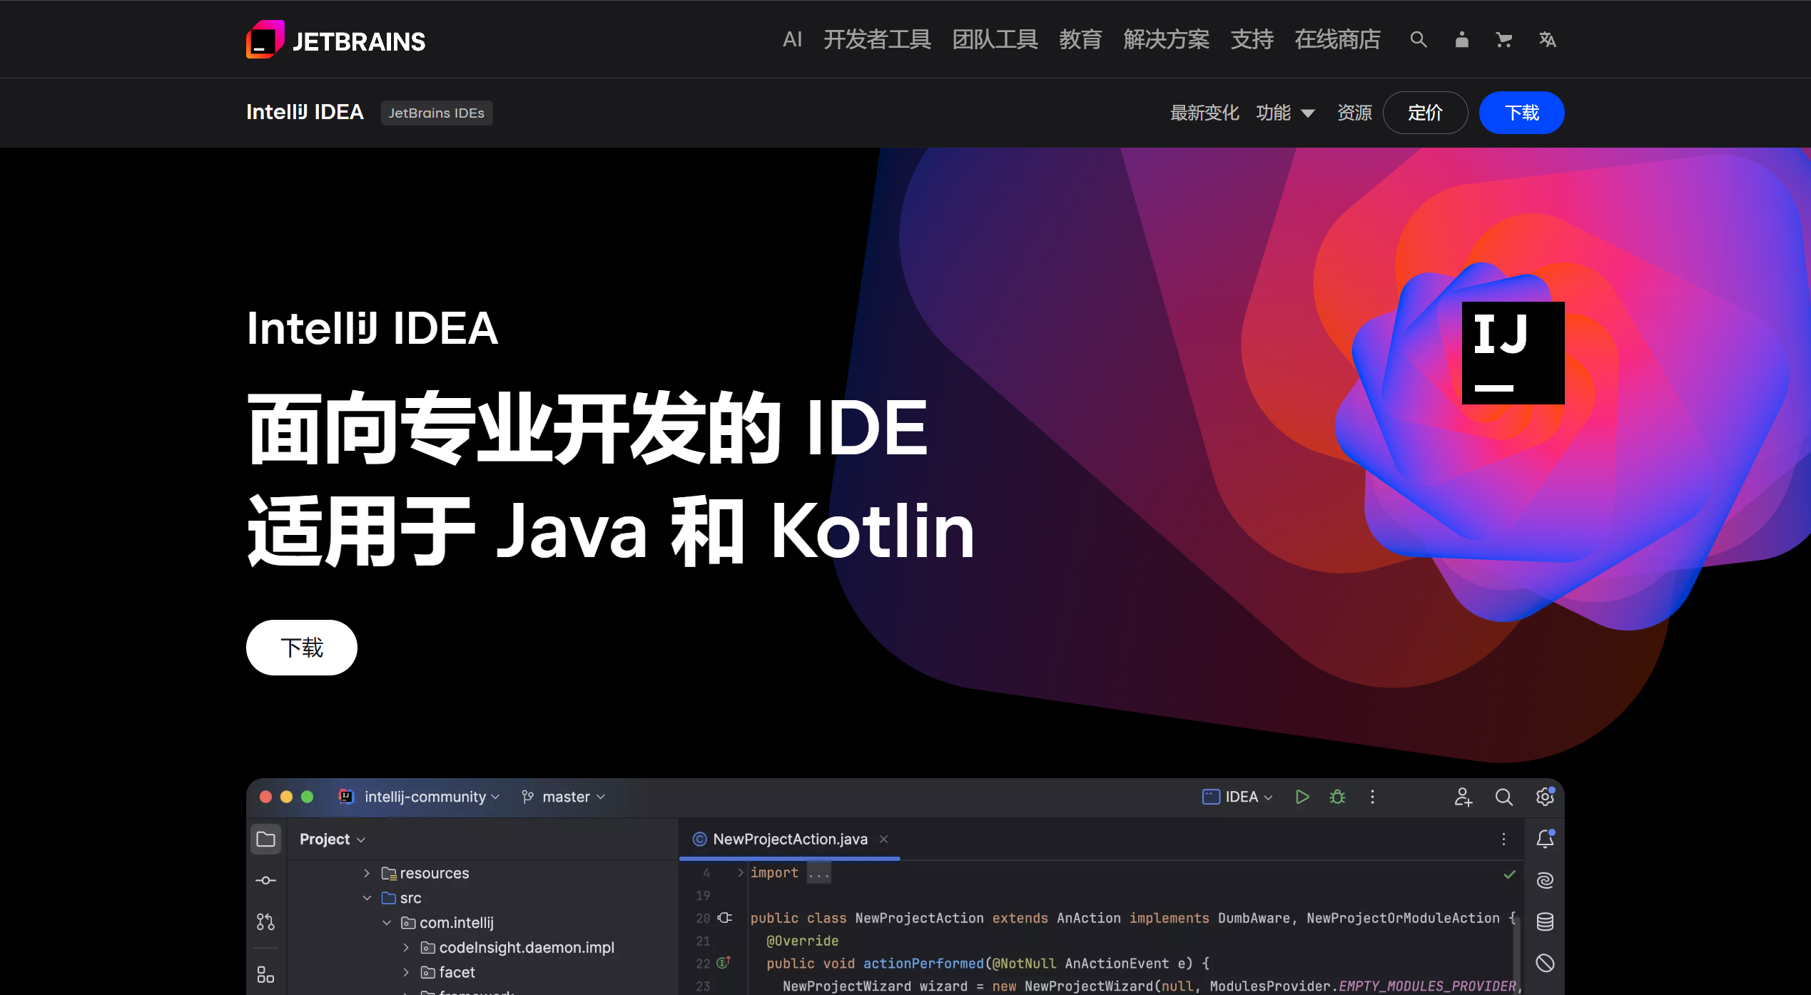Screen dimensions: 1811x995
Task: Click the Commit tool window icon
Action: [265, 880]
